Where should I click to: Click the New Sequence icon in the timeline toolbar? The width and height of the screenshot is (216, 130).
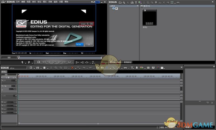31,68
